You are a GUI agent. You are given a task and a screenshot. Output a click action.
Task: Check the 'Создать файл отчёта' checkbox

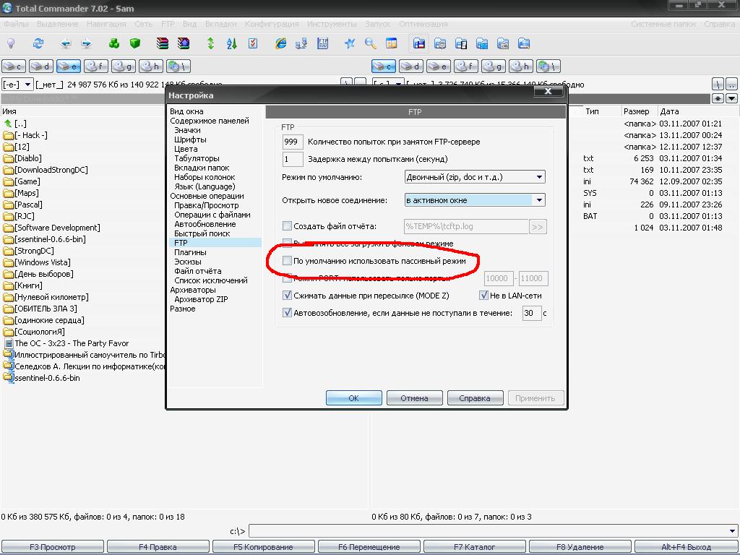[x=287, y=226]
